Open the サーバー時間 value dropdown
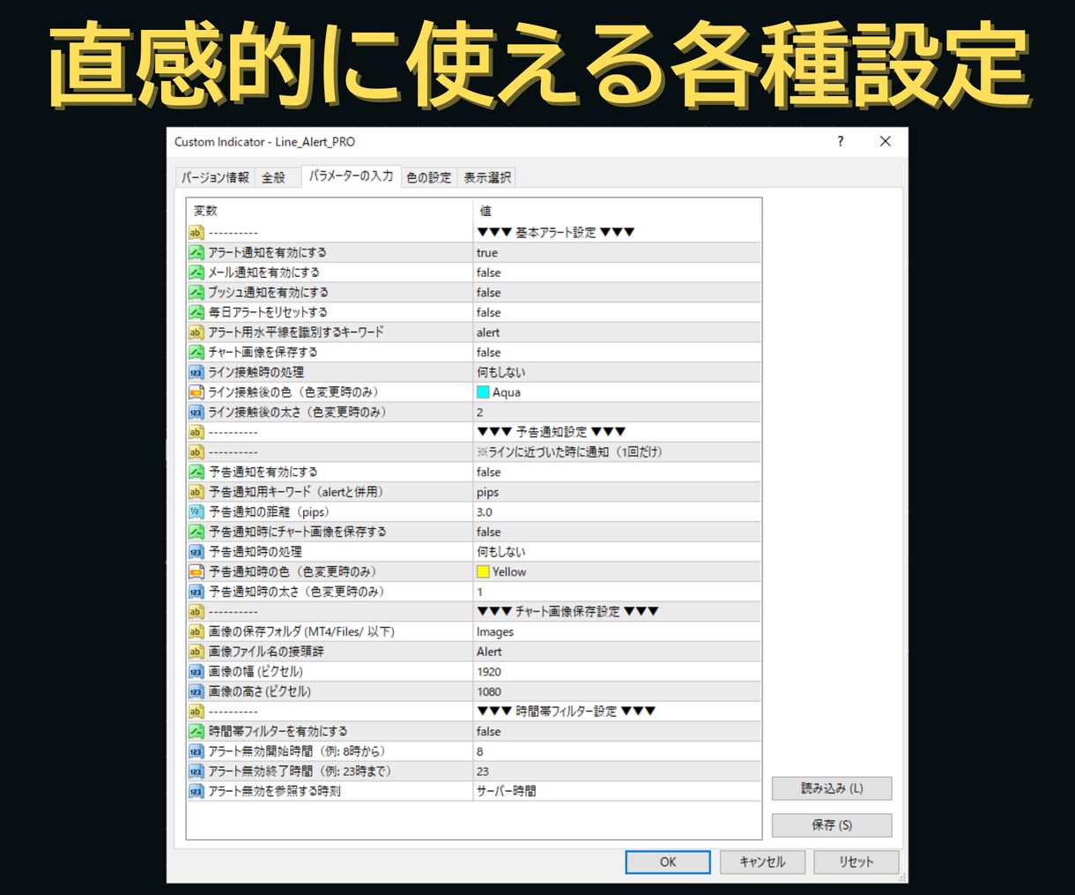The height and width of the screenshot is (895, 1075). pyautogui.click(x=617, y=791)
